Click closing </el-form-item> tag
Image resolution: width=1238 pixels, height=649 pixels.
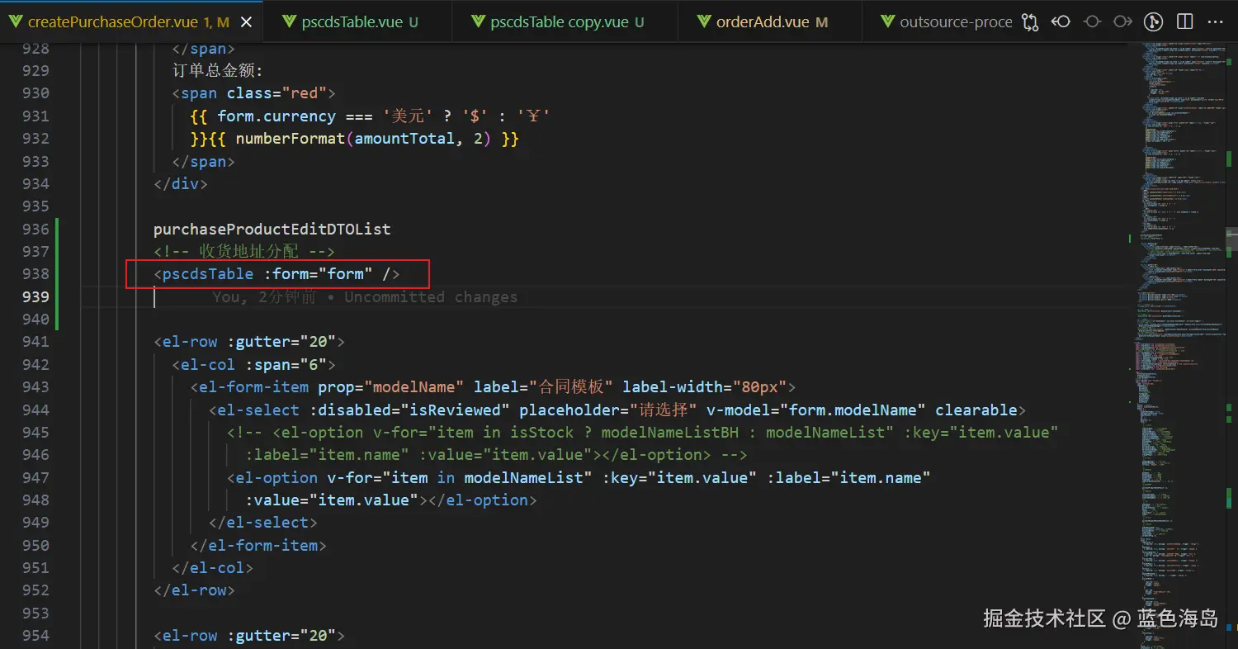point(258,545)
